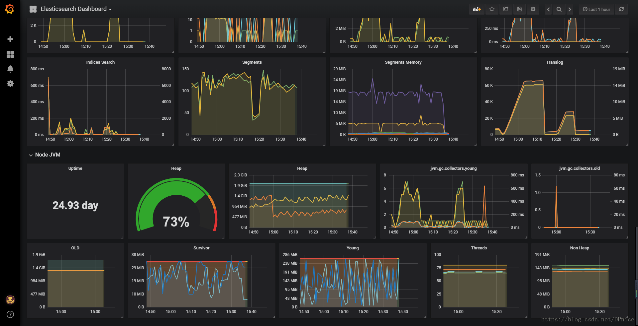Open the Alerting bell icon
Screen dimensions: 638x326
pyautogui.click(x=10, y=69)
